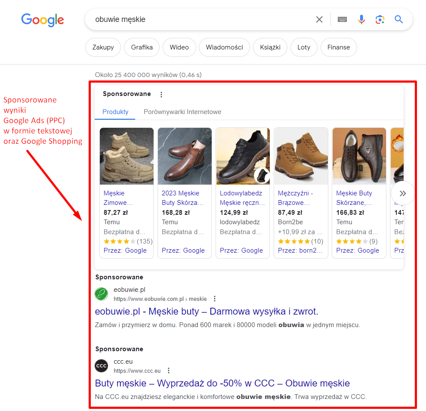Choose the Książki filter chip
The image size is (426, 411).
[270, 47]
